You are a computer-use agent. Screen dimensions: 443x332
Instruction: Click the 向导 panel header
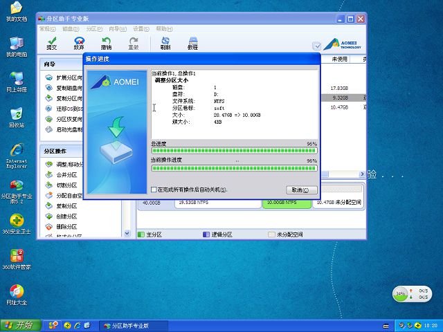(x=62, y=64)
